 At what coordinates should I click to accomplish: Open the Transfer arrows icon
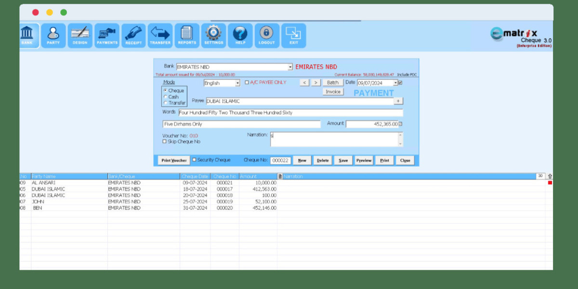tap(160, 35)
